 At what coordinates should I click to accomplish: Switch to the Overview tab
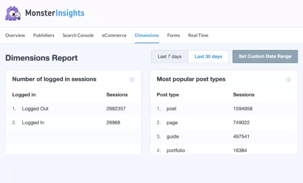(x=15, y=35)
